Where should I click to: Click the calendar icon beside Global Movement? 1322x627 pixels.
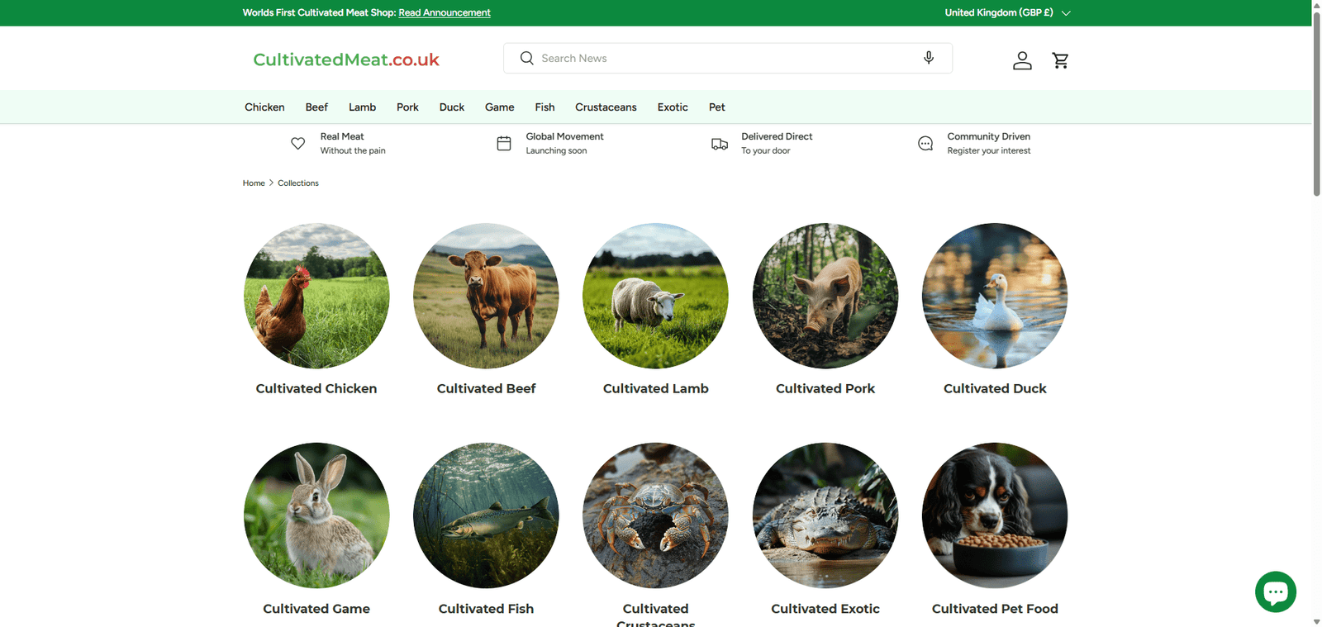coord(504,144)
